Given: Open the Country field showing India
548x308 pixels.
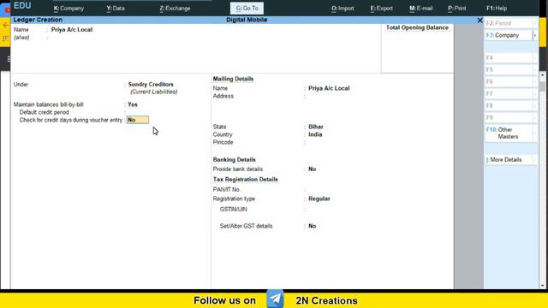Looking at the screenshot, I should coord(315,134).
